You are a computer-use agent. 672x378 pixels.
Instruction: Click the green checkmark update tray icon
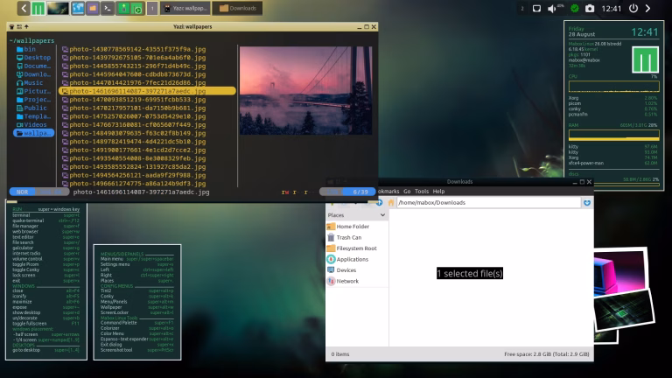(575, 8)
